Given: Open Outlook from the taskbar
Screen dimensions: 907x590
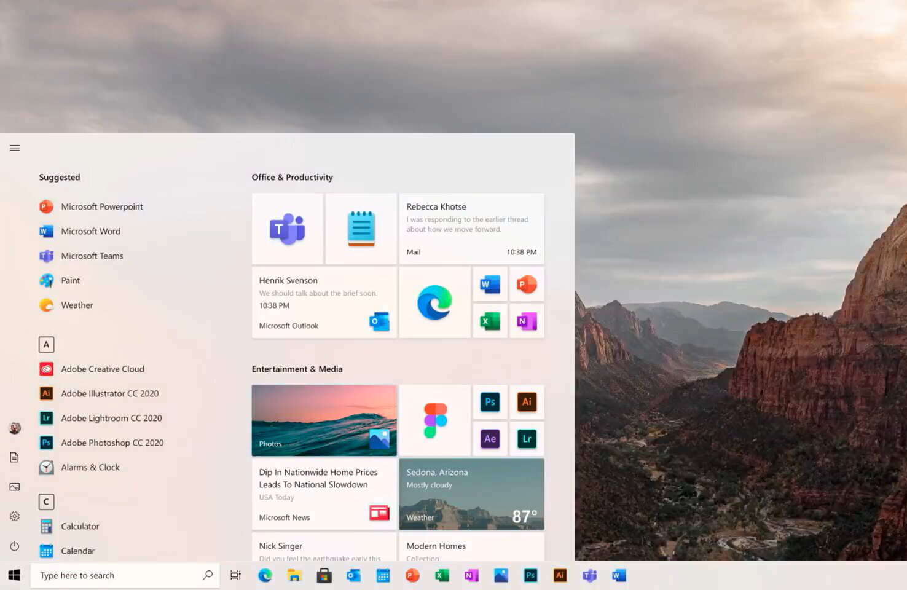Looking at the screenshot, I should tap(353, 575).
